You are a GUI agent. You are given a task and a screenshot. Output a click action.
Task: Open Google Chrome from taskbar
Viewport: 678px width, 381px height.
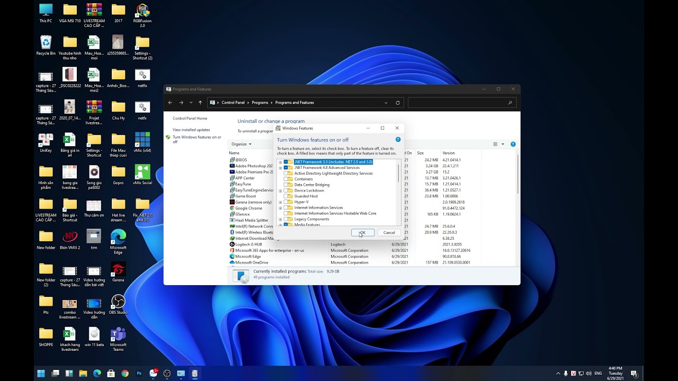click(x=125, y=374)
